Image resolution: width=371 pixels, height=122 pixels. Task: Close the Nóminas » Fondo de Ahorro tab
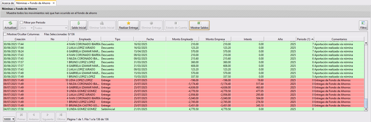coord(53,3)
